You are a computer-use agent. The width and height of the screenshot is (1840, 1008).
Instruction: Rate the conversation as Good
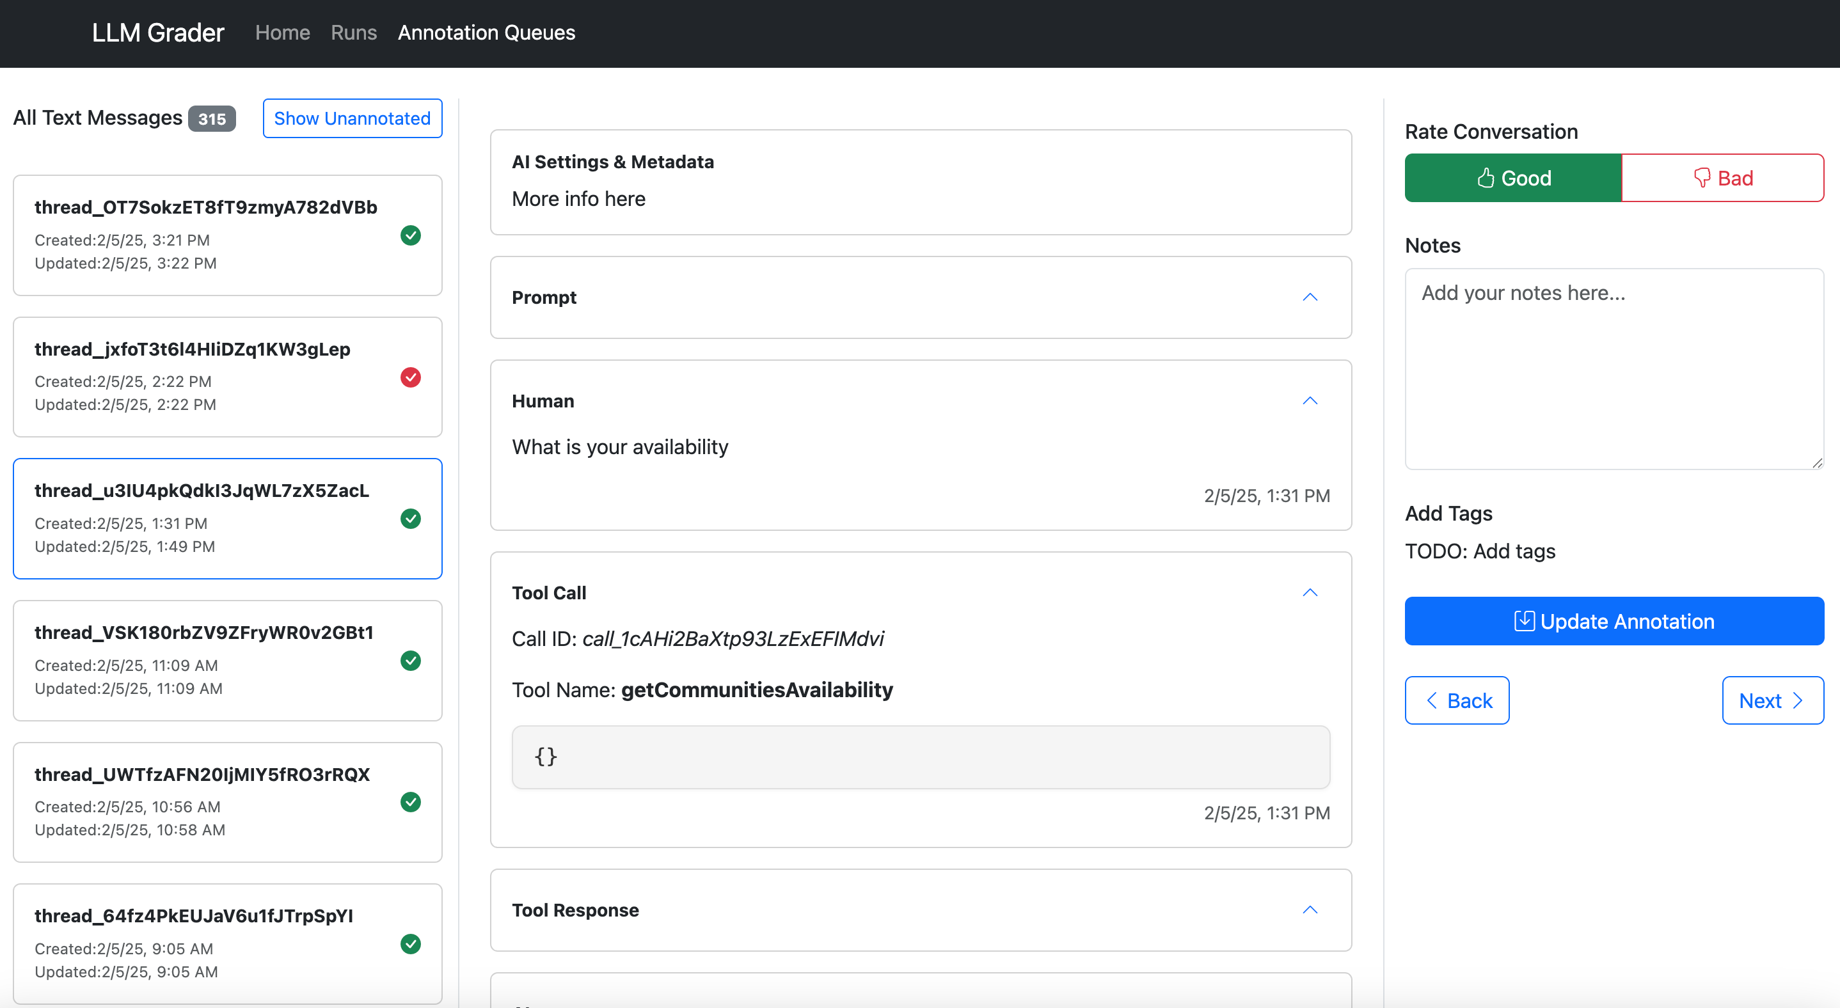[x=1513, y=178]
